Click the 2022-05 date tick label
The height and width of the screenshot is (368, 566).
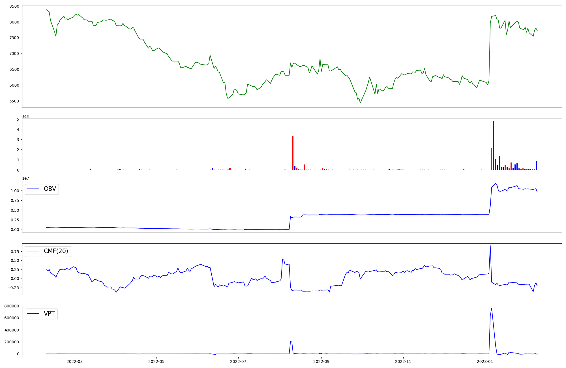coord(156,361)
